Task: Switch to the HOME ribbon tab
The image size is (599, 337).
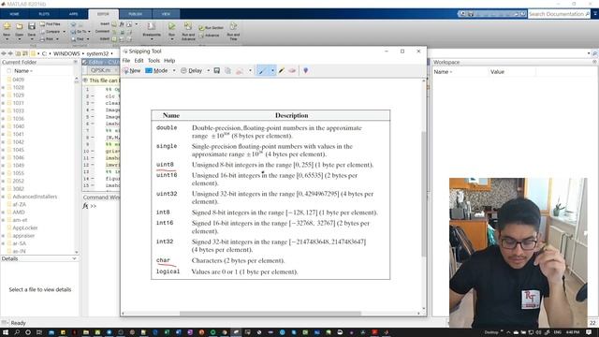Action: click(14, 14)
